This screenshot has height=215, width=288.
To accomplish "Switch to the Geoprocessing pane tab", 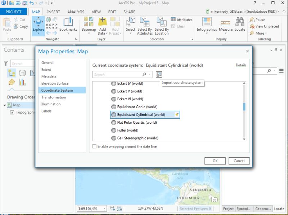I will pyautogui.click(x=263, y=209).
